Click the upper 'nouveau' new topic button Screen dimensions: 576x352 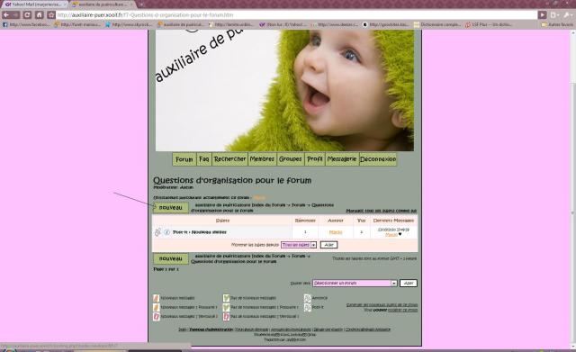pos(171,208)
